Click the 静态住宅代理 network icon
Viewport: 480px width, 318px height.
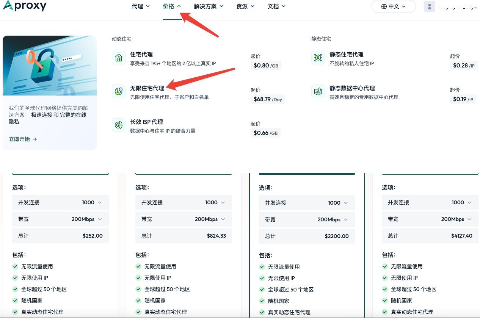318,58
